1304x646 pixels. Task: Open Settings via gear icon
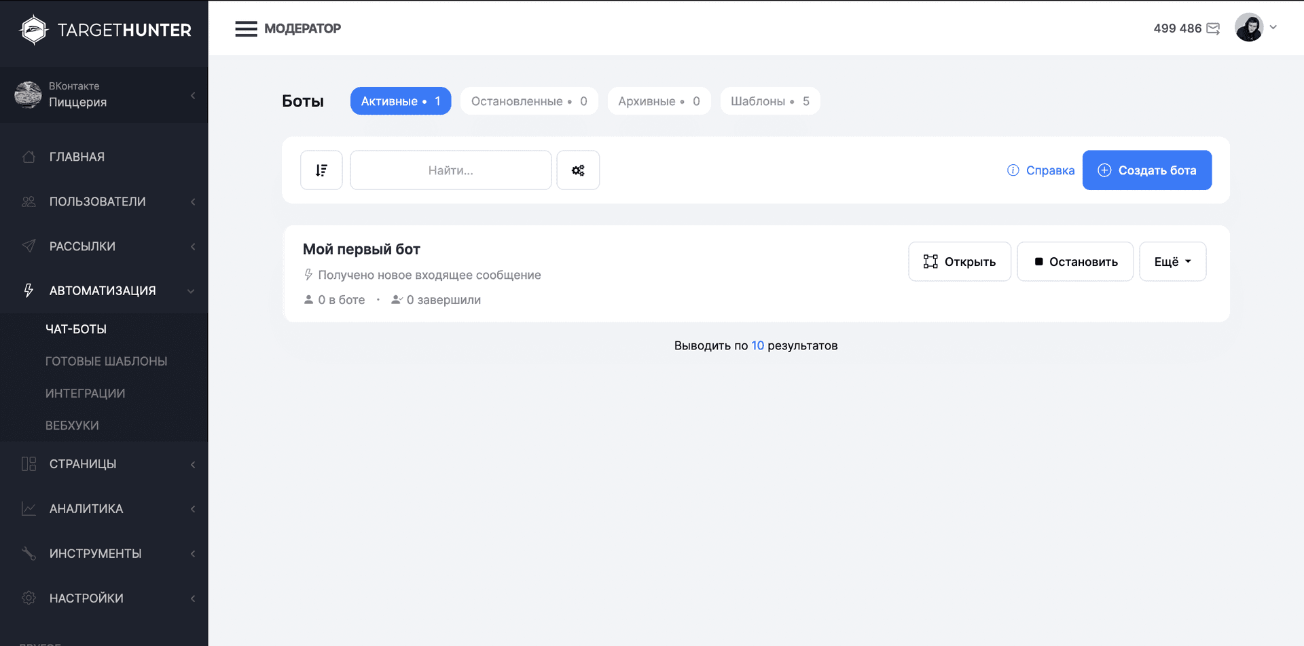[x=29, y=598]
